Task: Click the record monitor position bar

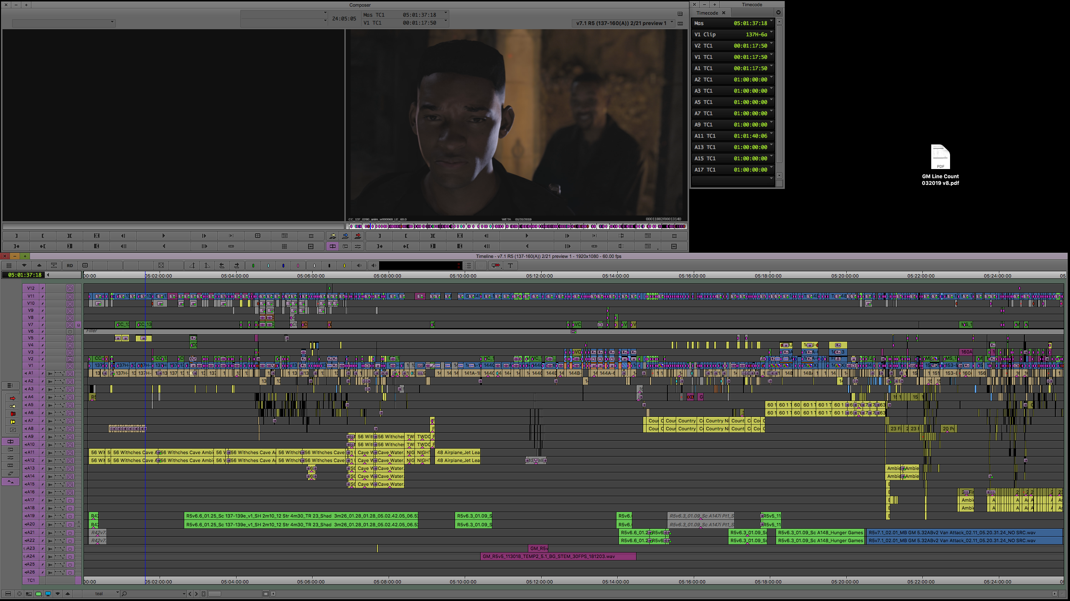Action: [517, 227]
